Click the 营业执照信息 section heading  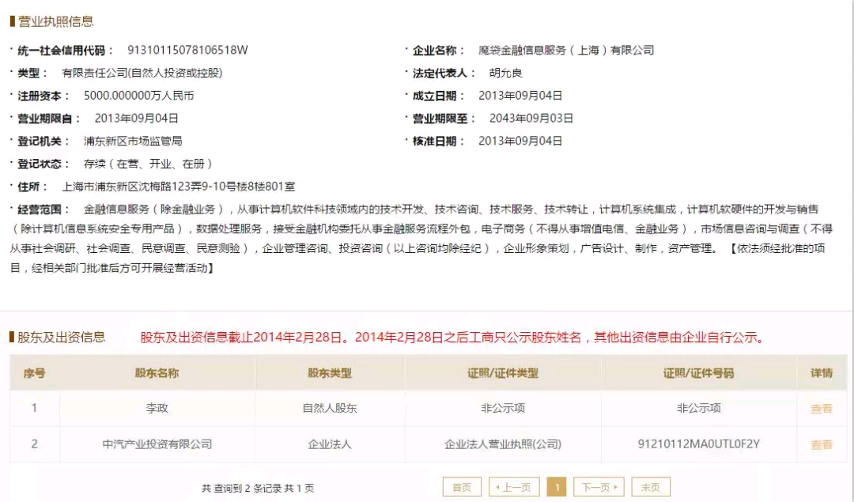tap(55, 21)
